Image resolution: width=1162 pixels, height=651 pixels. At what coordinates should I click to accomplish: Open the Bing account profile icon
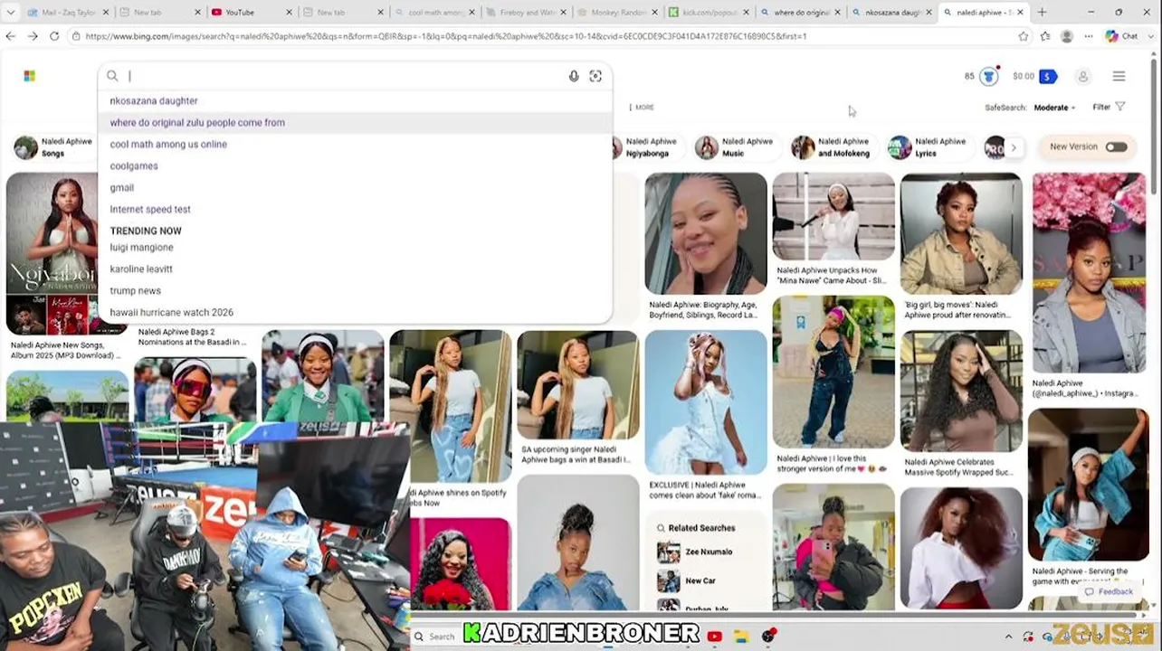(1082, 77)
